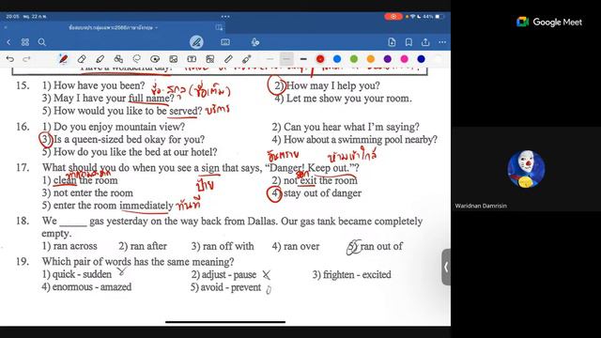
Task: Select Waridnan Damrisin's avatar tile
Action: click(526, 169)
